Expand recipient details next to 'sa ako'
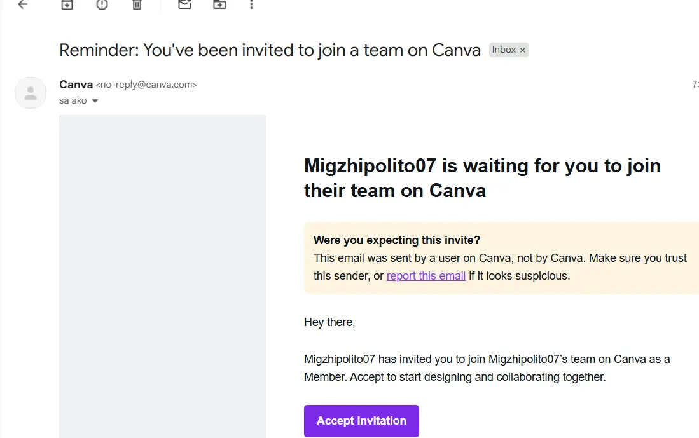The image size is (699, 438). (95, 100)
